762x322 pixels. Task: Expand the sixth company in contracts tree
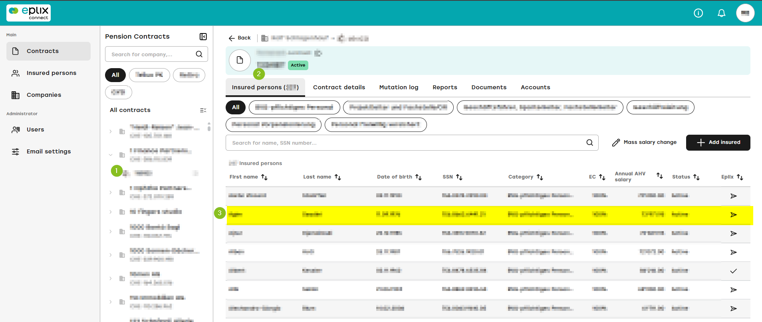111,255
